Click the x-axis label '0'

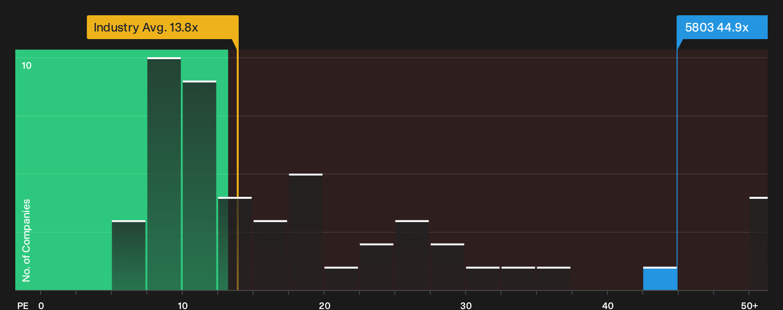coord(41,305)
